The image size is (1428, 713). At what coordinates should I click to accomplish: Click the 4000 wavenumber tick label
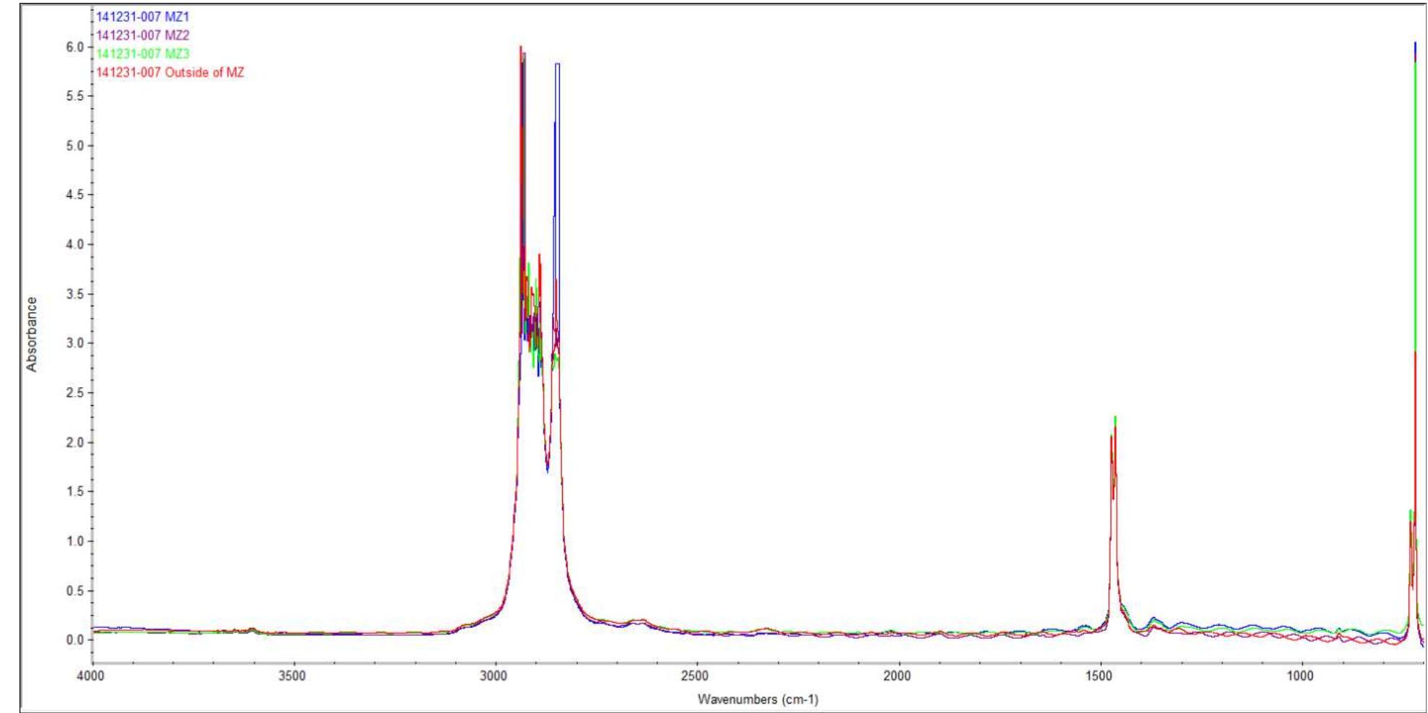(x=91, y=676)
